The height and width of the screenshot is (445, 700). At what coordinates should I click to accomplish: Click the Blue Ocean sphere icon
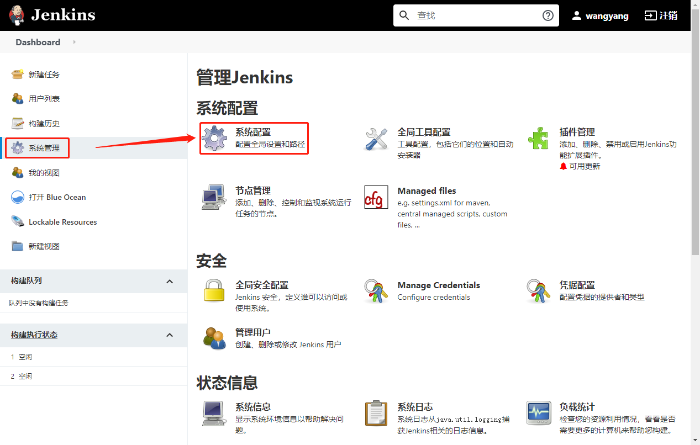18,197
